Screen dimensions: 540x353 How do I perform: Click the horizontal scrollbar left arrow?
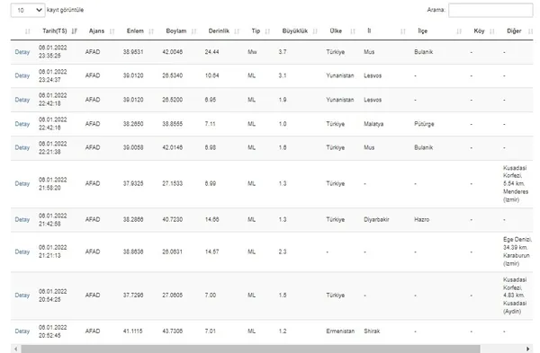[x=15, y=349]
